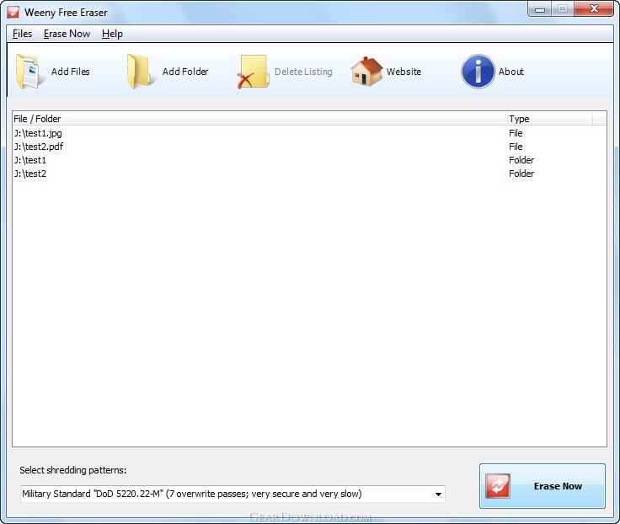This screenshot has width=620, height=524.
Task: Sort by the Type column header
Action: 549,119
